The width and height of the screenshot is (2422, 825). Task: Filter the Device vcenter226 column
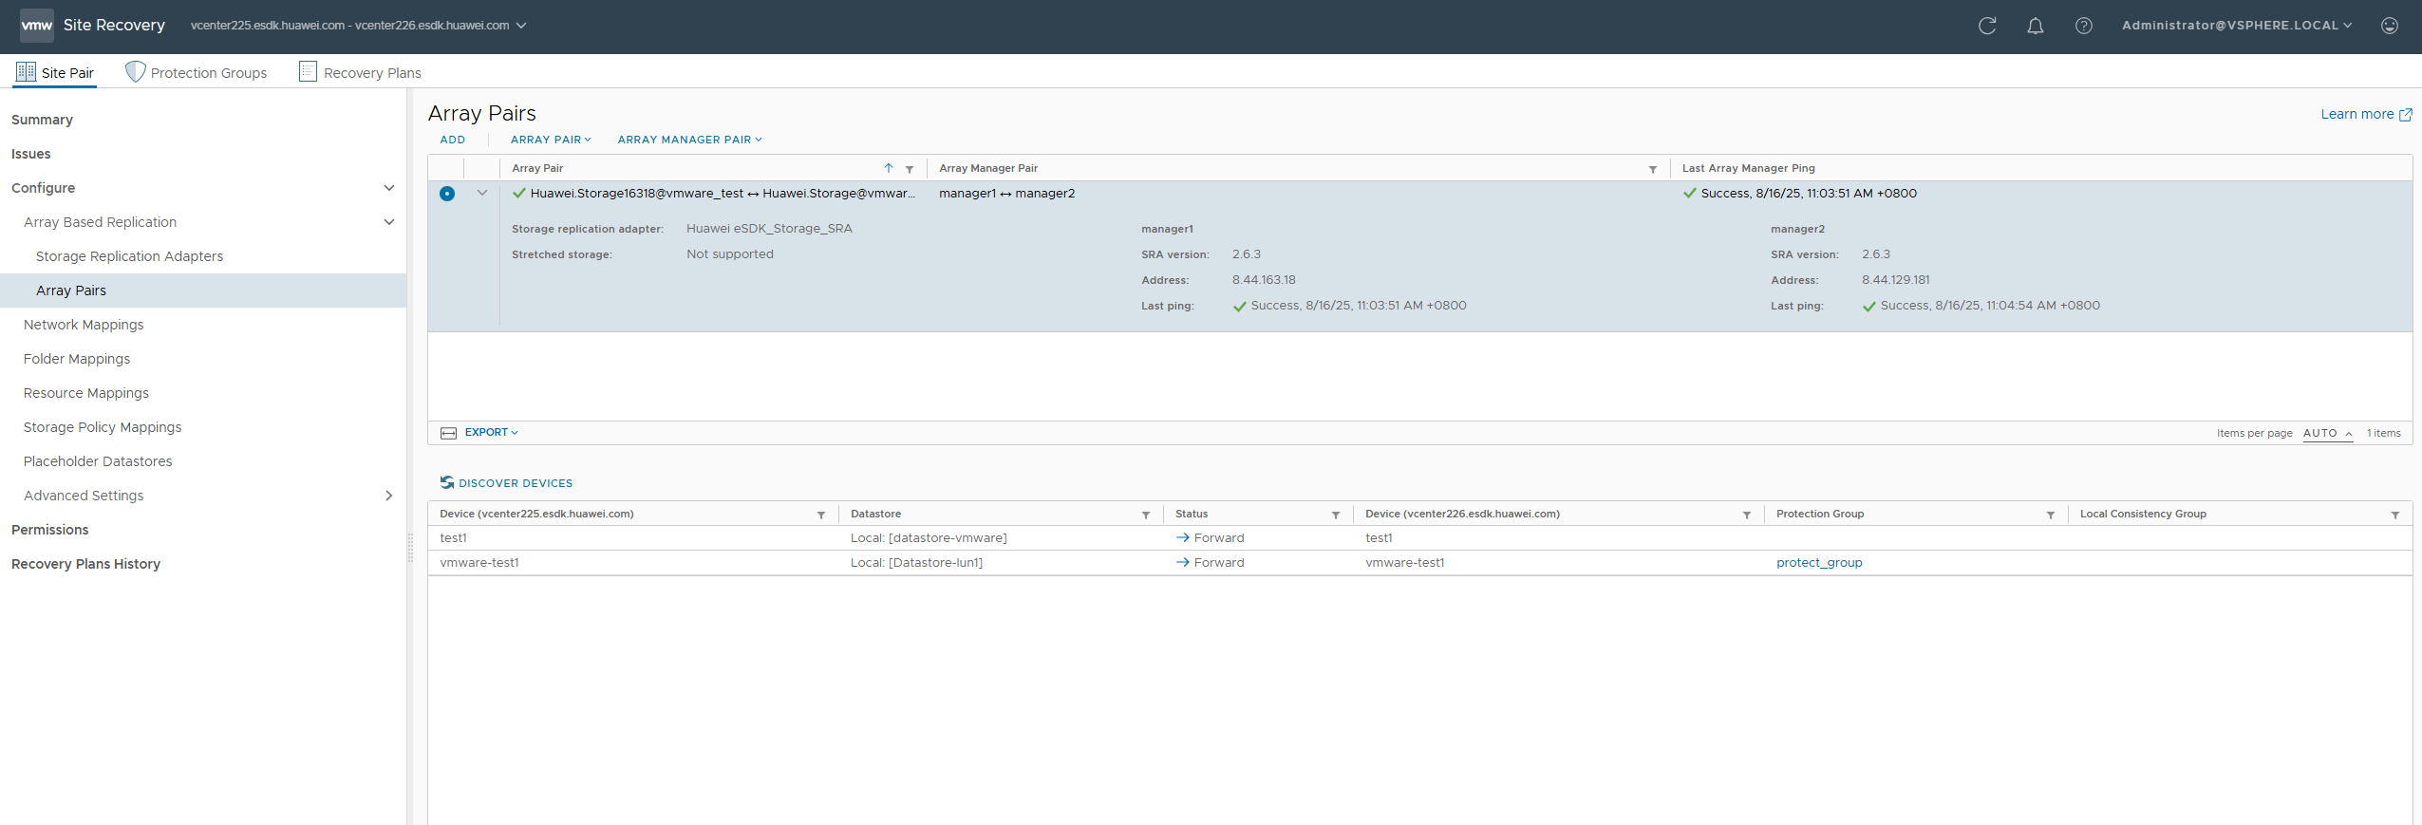click(x=1747, y=515)
